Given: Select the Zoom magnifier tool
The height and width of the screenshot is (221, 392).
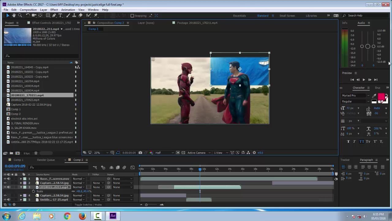Looking at the screenshot, I should click(20, 15).
